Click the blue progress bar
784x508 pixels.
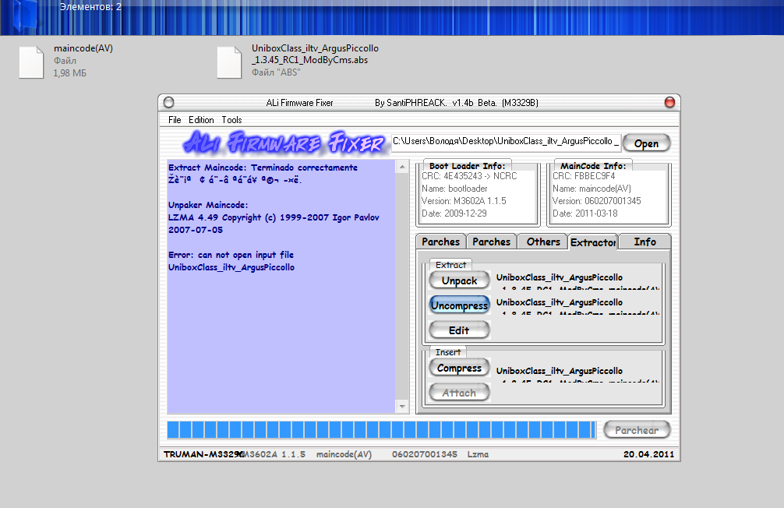(x=382, y=430)
